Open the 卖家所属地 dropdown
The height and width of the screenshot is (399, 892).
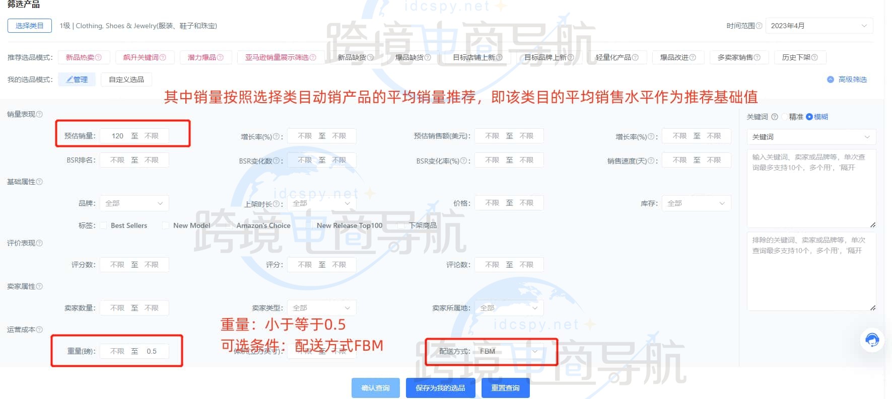pos(509,308)
